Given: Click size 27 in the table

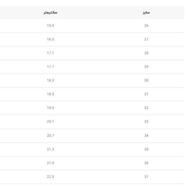Looking at the screenshot, I should [x=146, y=39].
